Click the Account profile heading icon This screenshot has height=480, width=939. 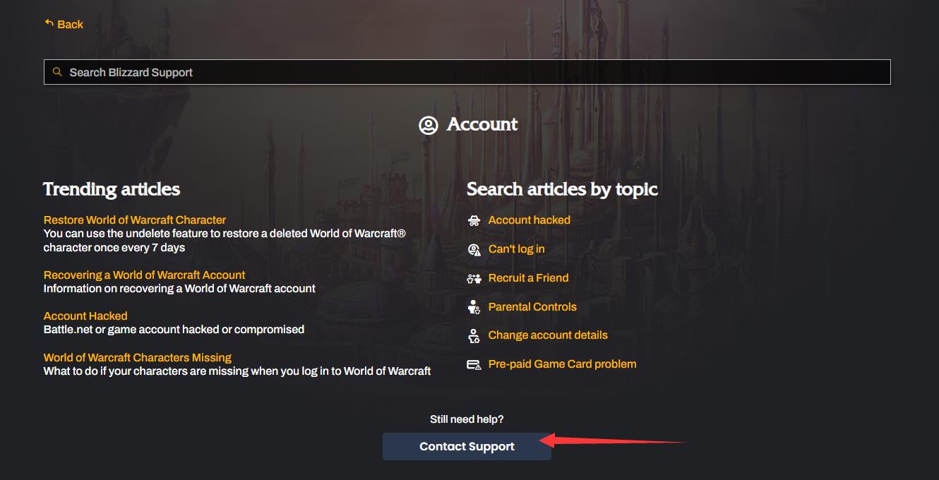coord(429,125)
